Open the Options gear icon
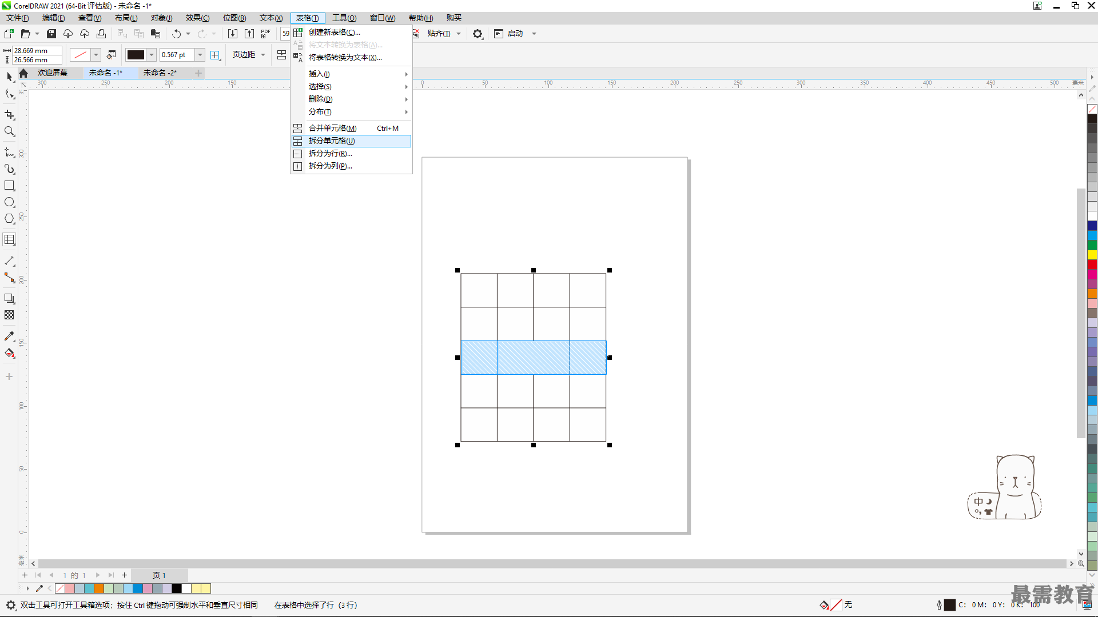Viewport: 1098px width, 617px height. 478,34
